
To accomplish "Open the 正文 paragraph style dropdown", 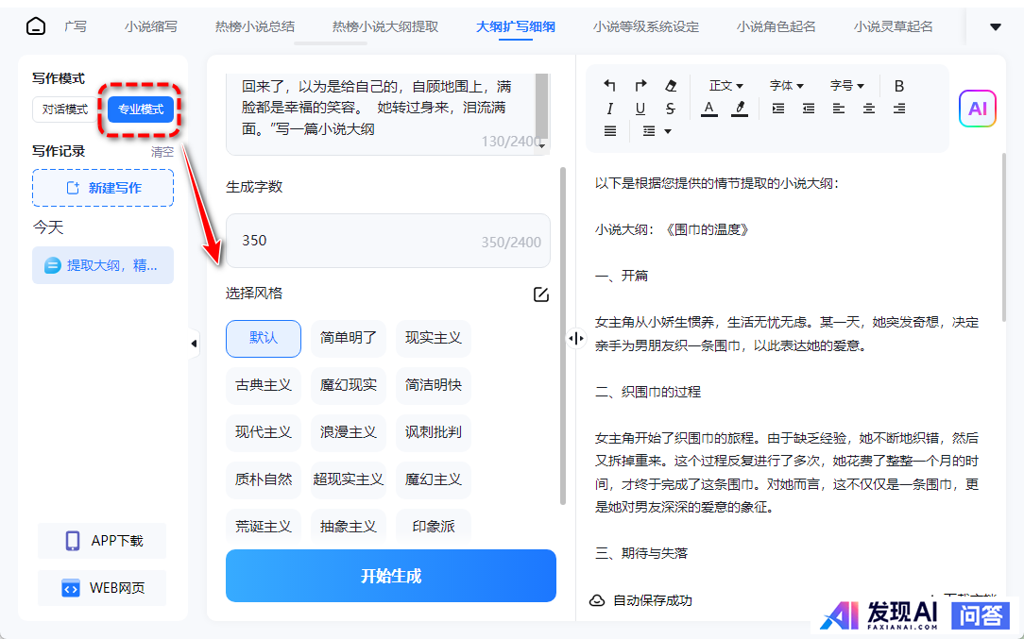I will tap(726, 86).
